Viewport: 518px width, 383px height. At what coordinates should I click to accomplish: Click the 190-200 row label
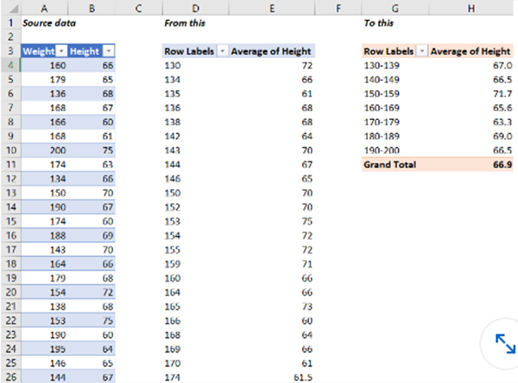[382, 150]
